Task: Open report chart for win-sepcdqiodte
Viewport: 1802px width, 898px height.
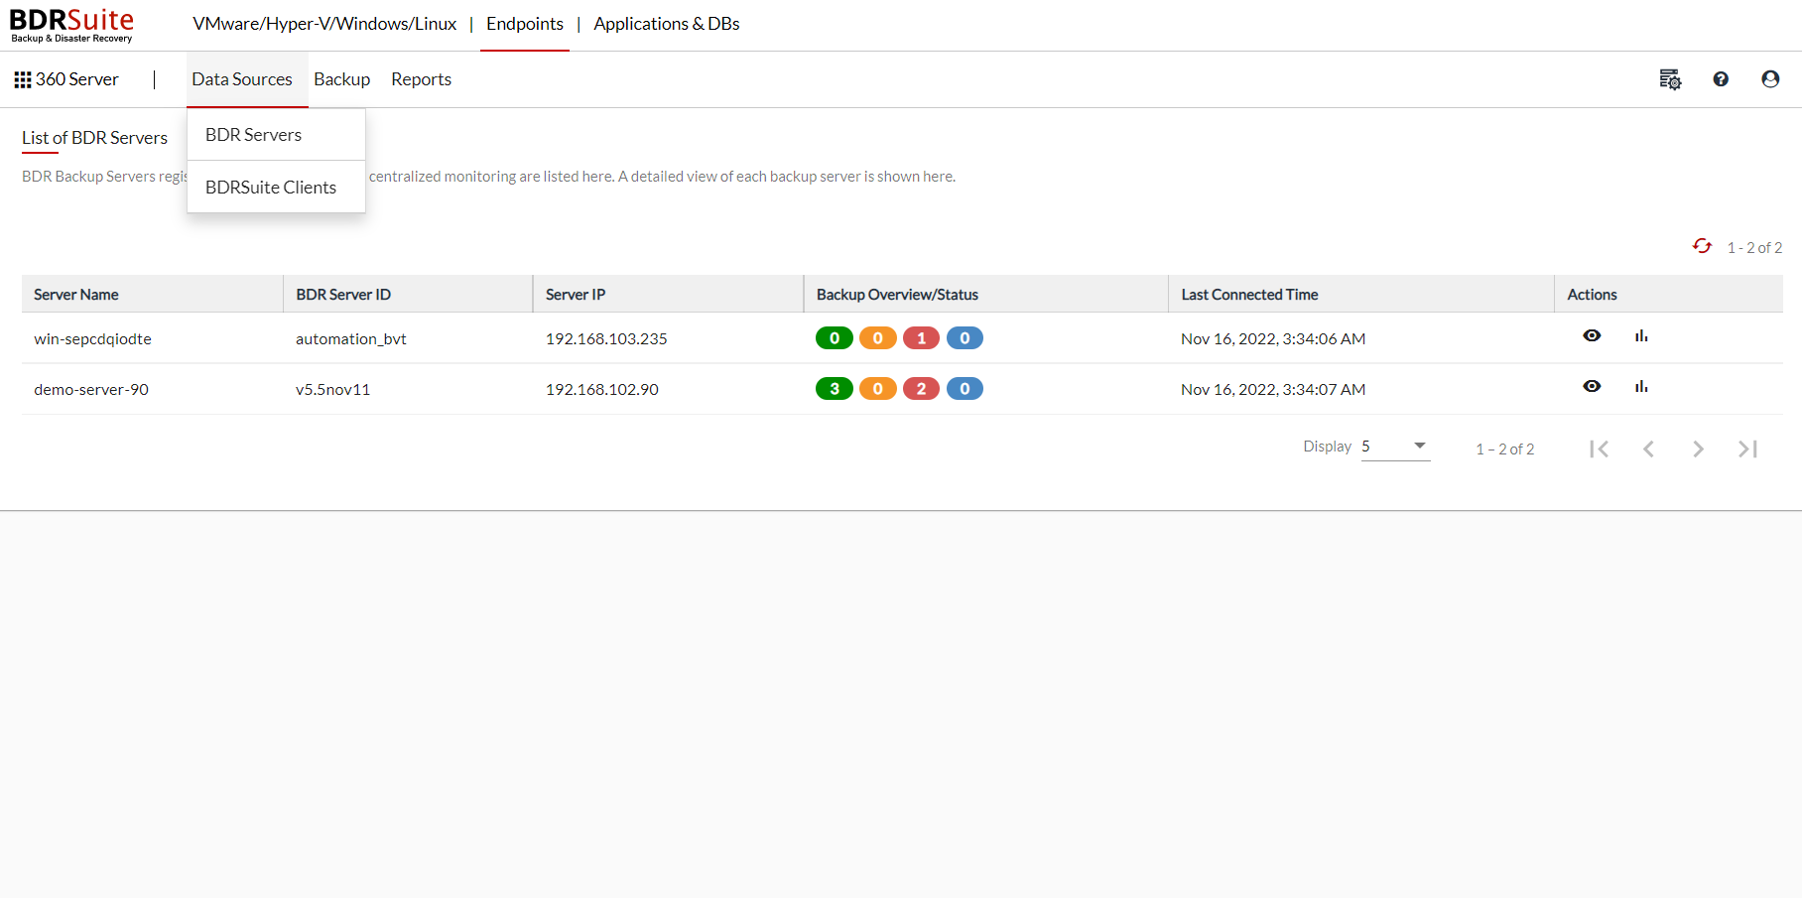Action: point(1641,336)
